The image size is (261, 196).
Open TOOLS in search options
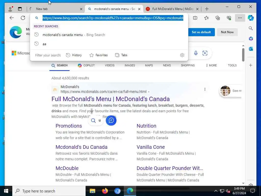click(x=232, y=65)
